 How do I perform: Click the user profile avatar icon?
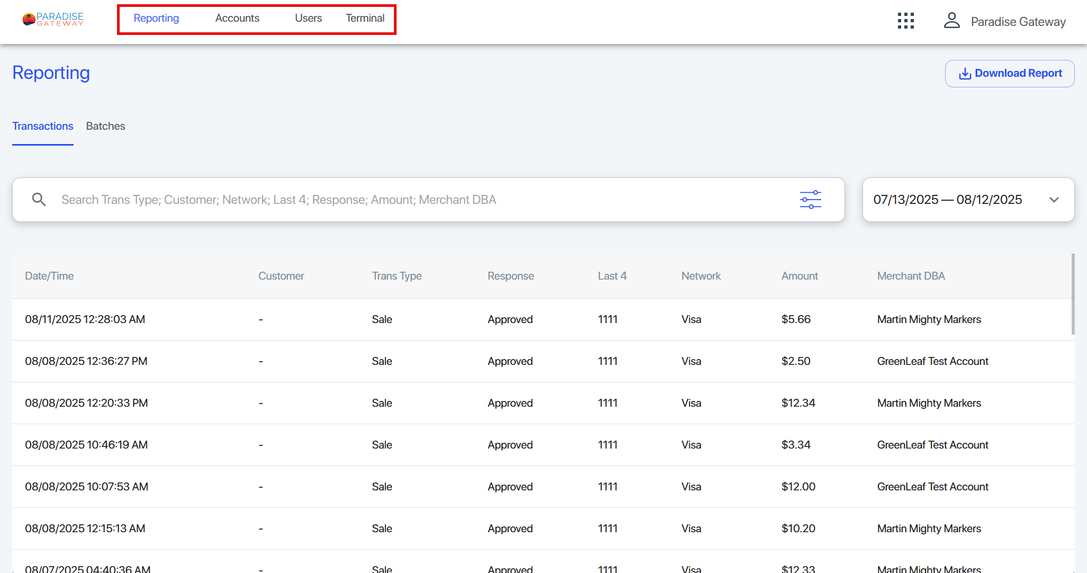tap(951, 21)
